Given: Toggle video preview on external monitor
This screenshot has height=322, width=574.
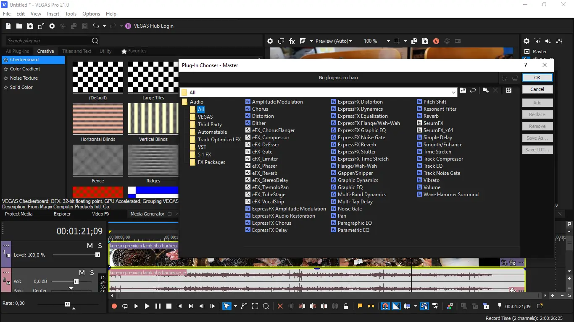Looking at the screenshot, I should [x=281, y=41].
